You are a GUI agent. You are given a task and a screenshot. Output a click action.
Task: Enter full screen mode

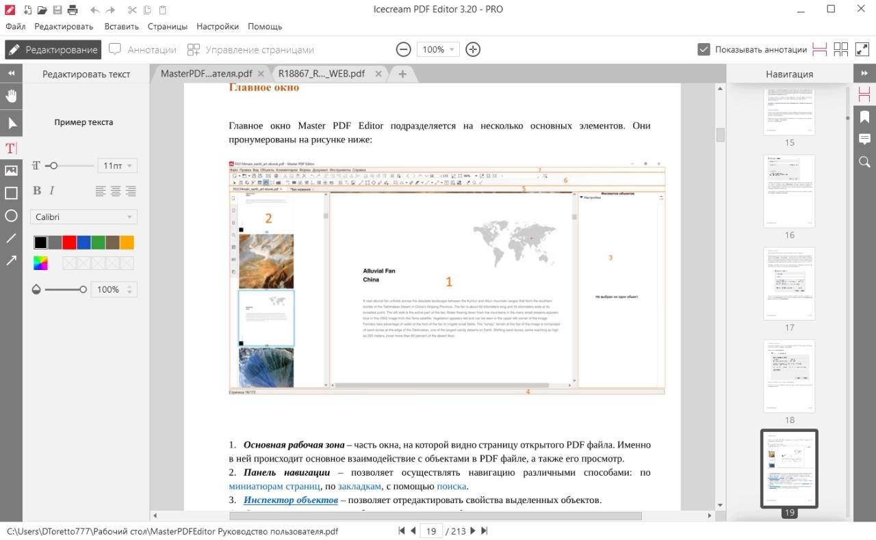tap(862, 50)
